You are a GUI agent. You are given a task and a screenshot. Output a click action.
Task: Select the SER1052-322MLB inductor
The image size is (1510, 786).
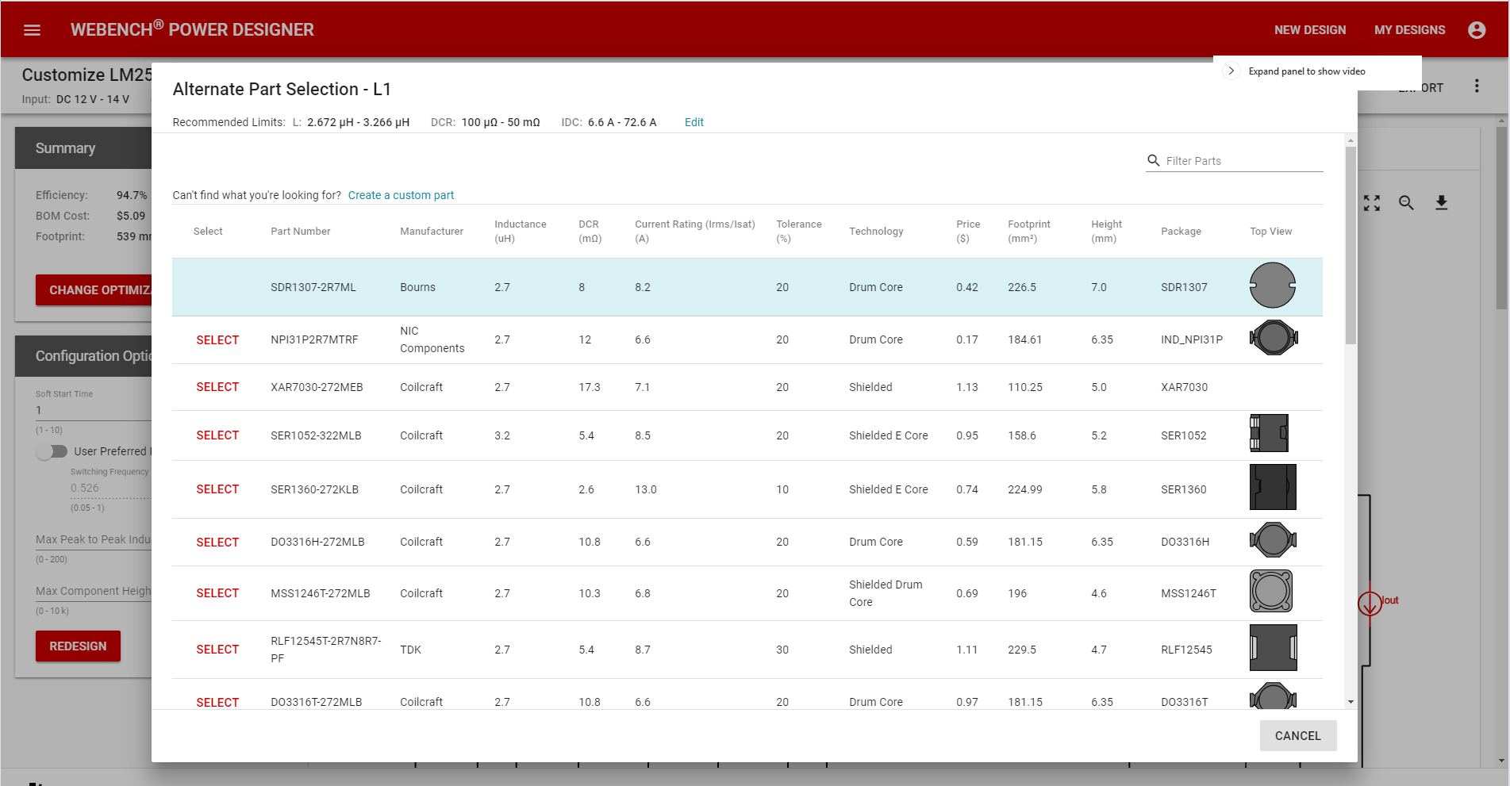[217, 435]
